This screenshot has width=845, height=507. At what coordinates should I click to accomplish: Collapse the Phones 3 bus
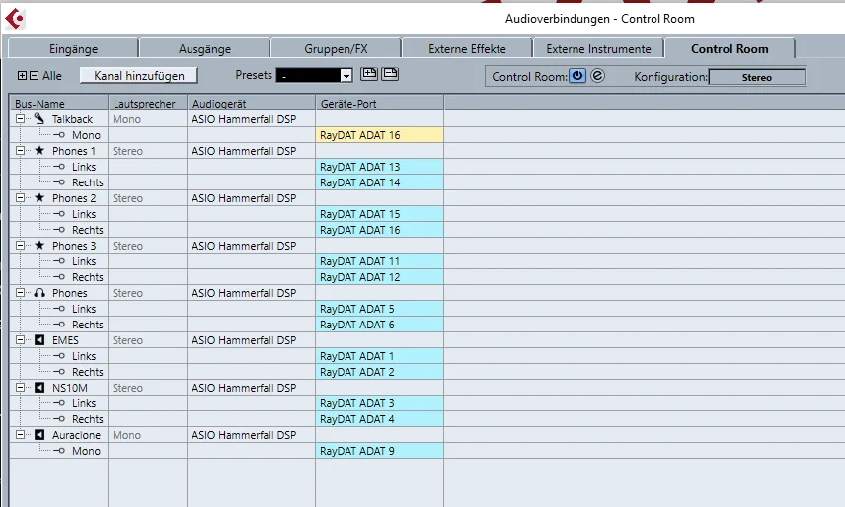(20, 245)
